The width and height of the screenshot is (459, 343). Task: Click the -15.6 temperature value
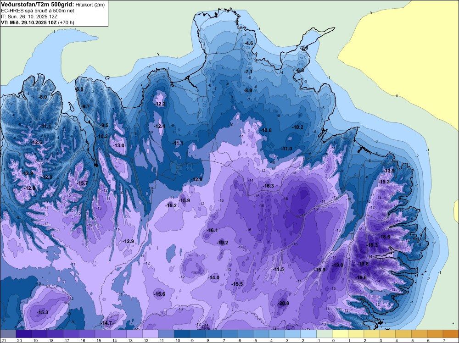pos(160,294)
